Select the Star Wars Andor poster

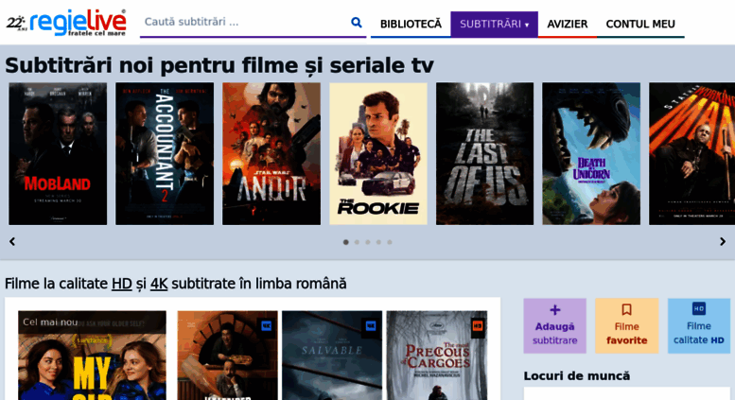(x=271, y=153)
